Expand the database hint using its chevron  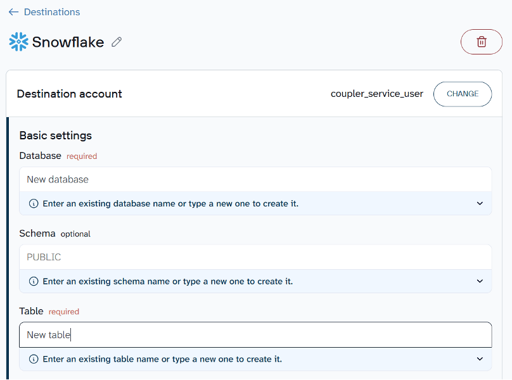(480, 203)
